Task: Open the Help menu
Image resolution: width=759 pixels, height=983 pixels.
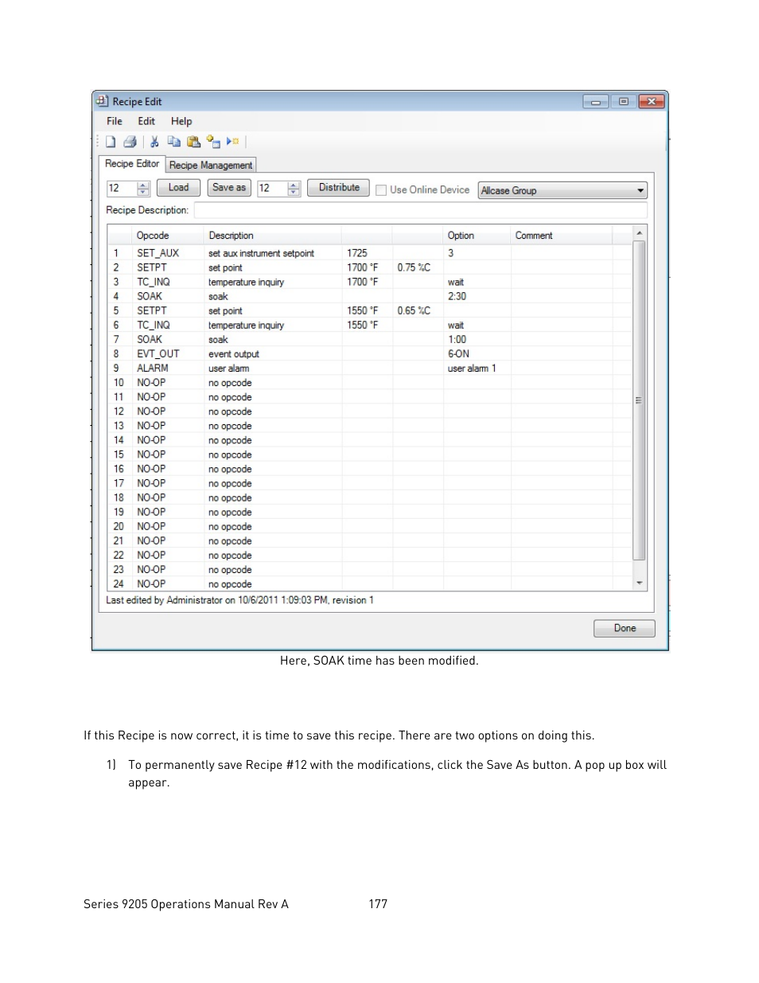Action: (181, 121)
